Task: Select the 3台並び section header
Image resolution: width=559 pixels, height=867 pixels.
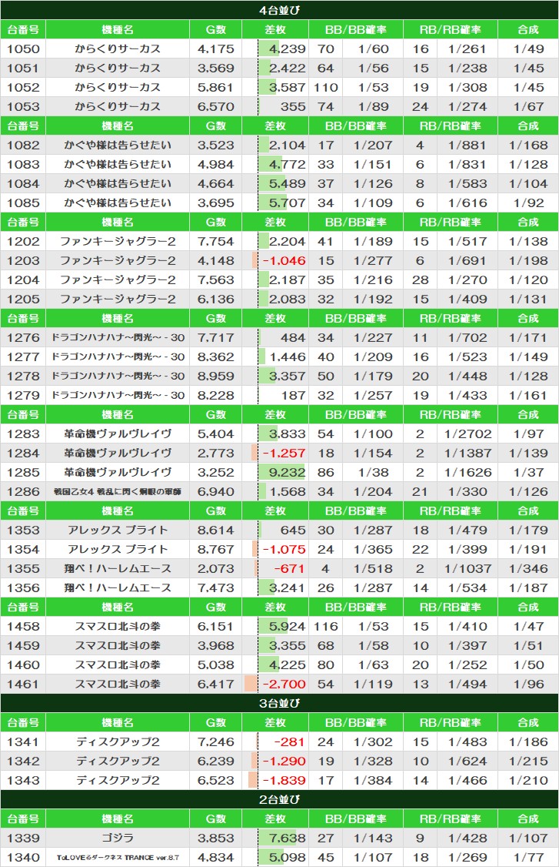Action: (x=280, y=703)
